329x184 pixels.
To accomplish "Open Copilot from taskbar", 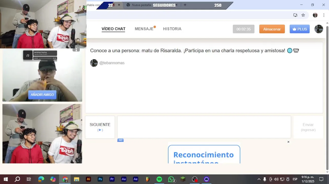I will pos(53,179).
